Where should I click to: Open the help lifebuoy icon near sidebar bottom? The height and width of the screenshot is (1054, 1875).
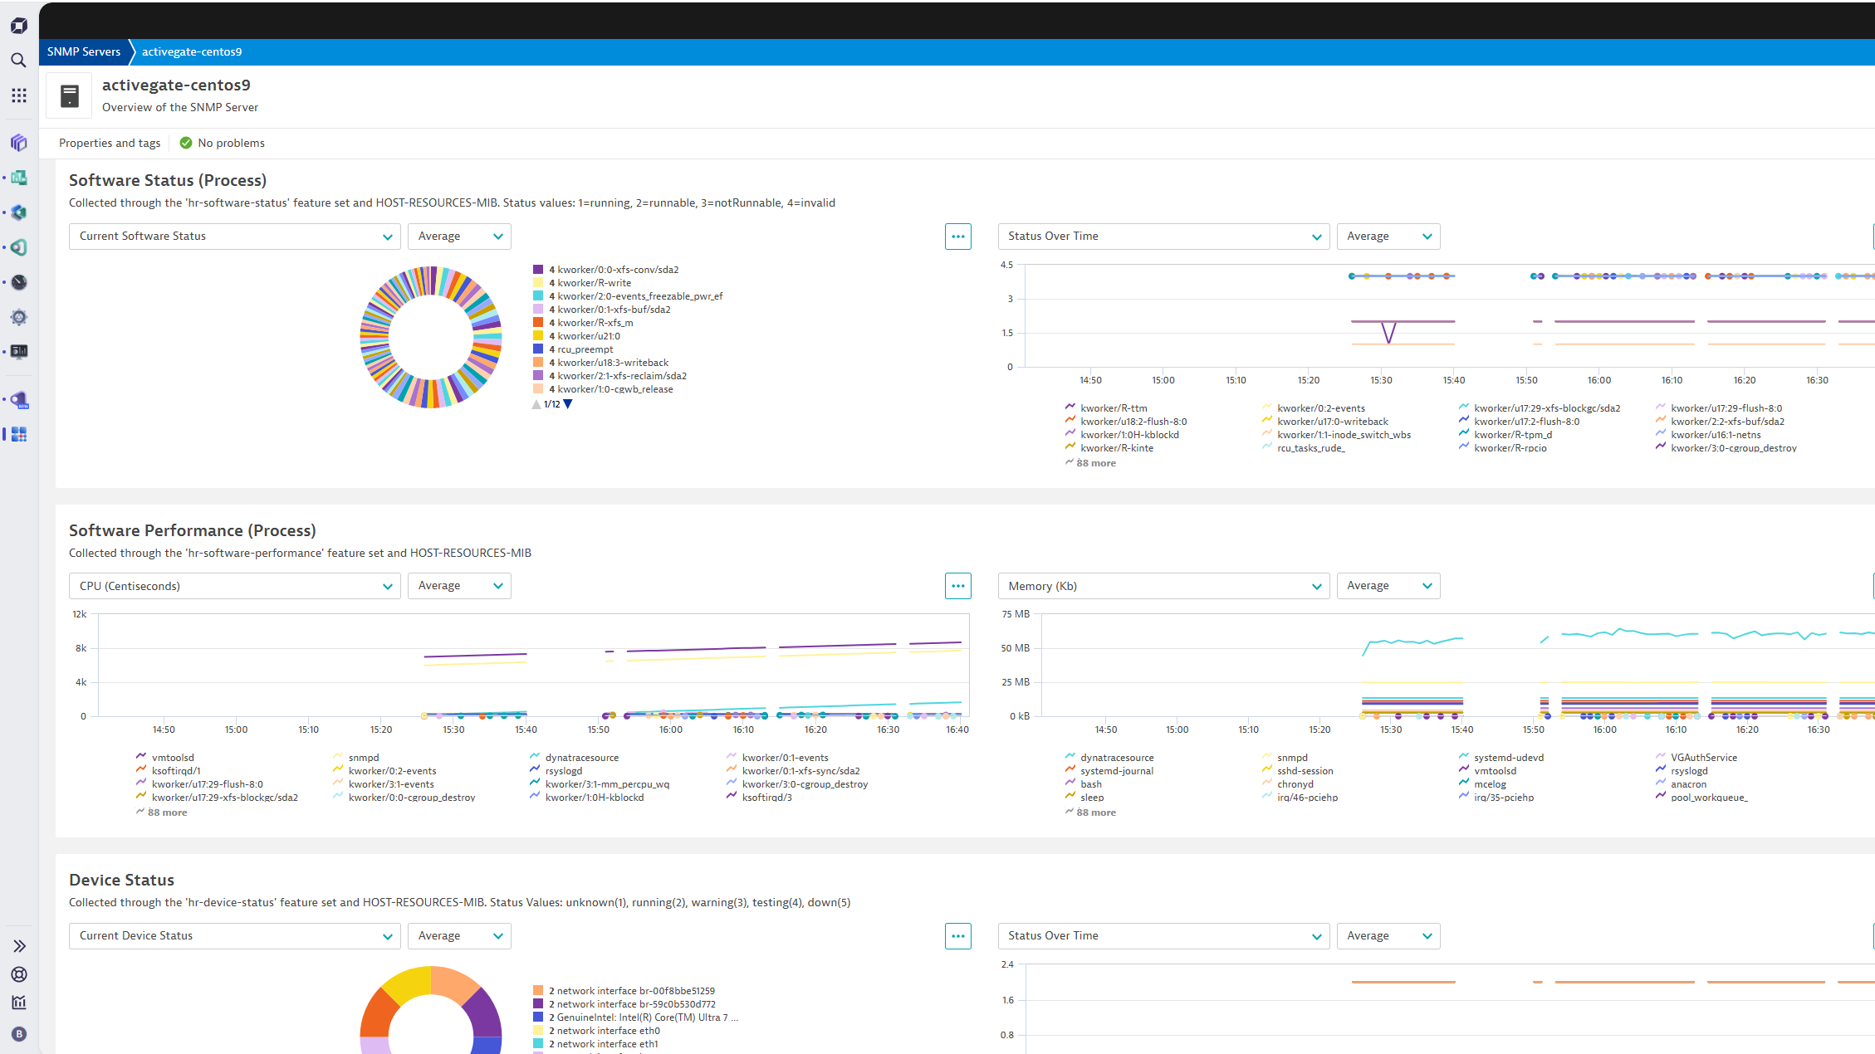18,974
